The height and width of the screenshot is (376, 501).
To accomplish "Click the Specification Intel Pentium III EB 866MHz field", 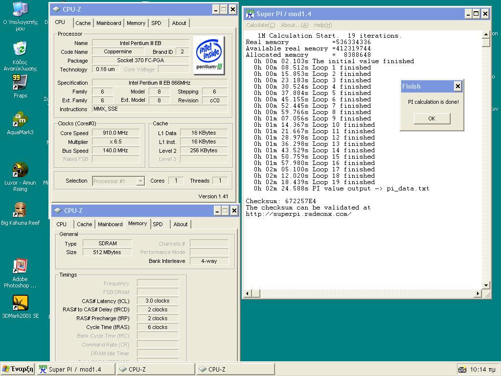I will point(159,83).
